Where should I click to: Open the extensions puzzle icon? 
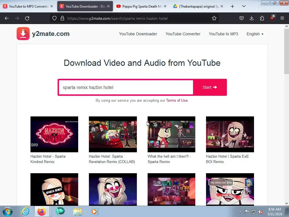pyautogui.click(x=262, y=18)
